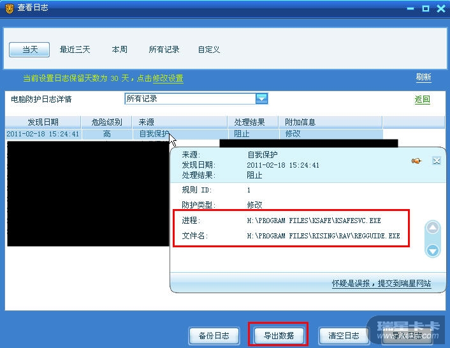Switch to 本周 tab
The width and height of the screenshot is (450, 348).
[119, 50]
